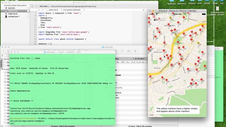This screenshot has width=226, height=127.
Task: Go to next document in BBEdit navigation bar
Action: tap(42, 10)
